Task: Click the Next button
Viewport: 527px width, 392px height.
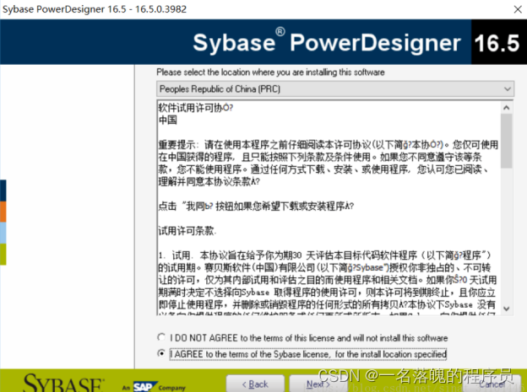Action: tap(318, 384)
